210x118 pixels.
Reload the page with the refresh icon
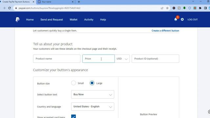10,8
